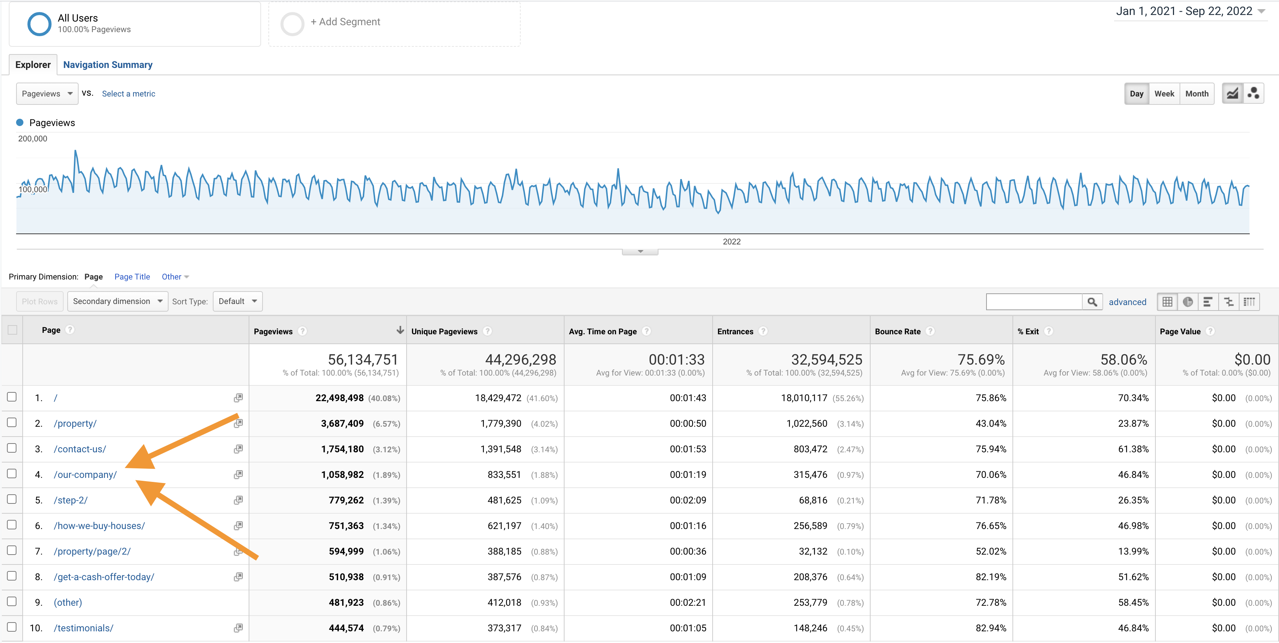The image size is (1279, 643).
Task: Open /how-we-buy-houses/ in new window icon
Action: point(238,526)
